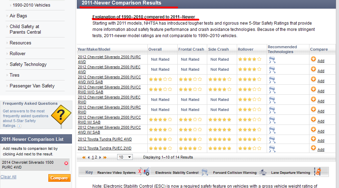Open the results-per-page dropdown
This screenshot has height=188, width=339.
125,157
